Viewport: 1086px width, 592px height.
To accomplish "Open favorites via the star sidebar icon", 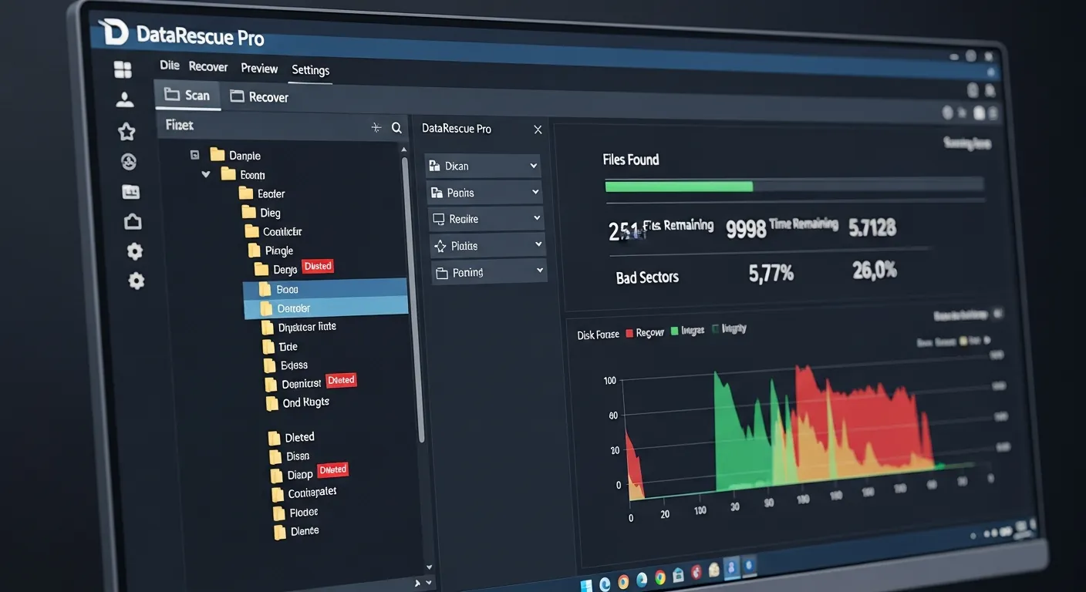I will (126, 131).
